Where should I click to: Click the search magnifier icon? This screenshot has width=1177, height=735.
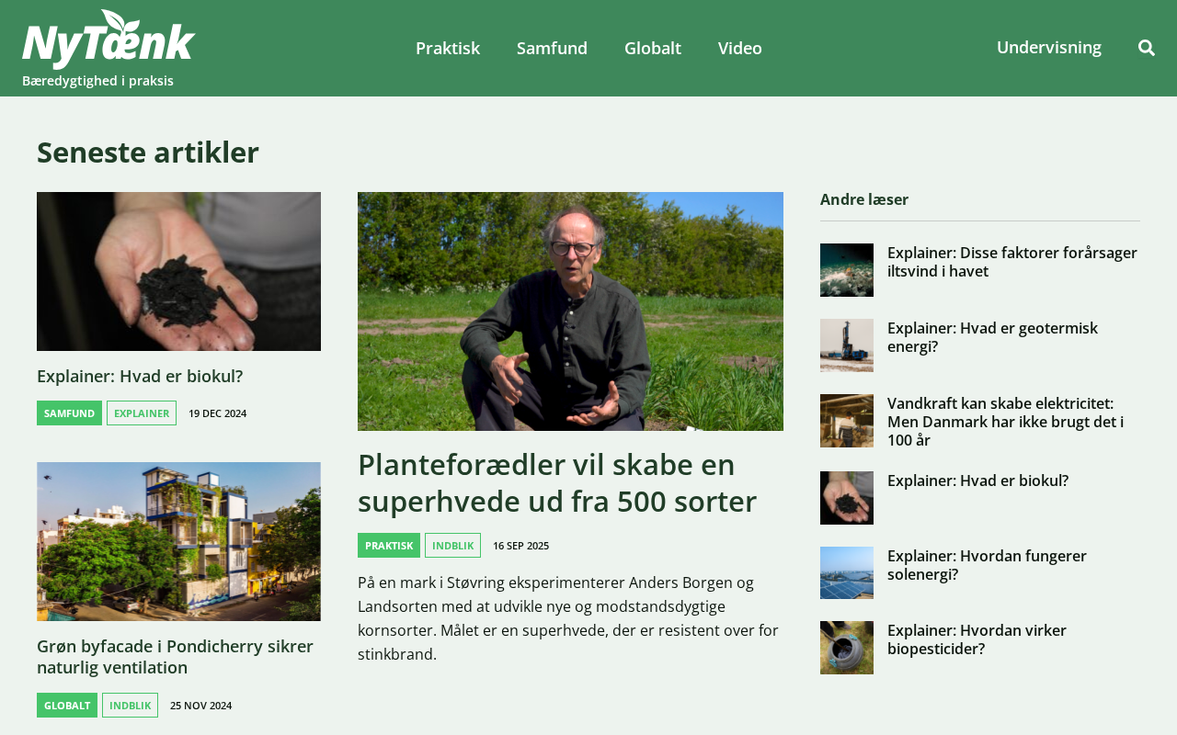pyautogui.click(x=1147, y=48)
